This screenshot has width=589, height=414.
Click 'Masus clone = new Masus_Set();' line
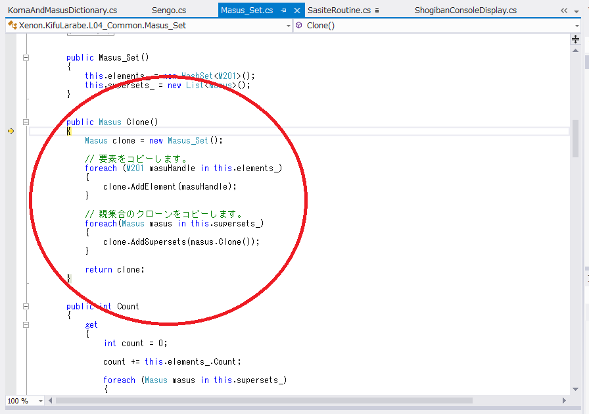click(154, 141)
